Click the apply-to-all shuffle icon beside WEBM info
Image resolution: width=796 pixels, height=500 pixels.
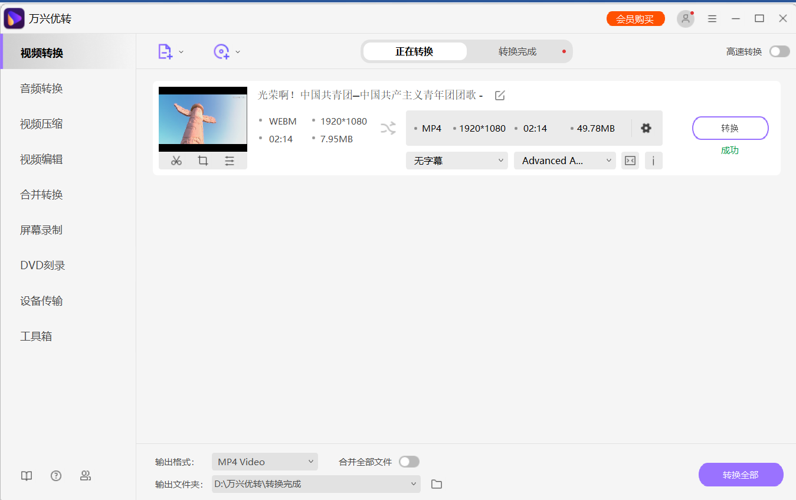388,128
